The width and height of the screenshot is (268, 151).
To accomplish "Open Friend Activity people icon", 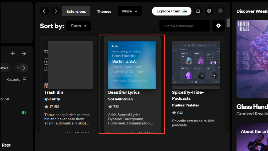I will coord(209,11).
